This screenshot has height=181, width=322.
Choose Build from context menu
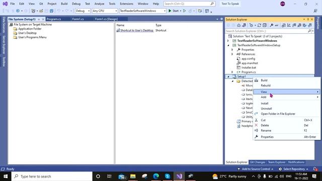(287, 80)
